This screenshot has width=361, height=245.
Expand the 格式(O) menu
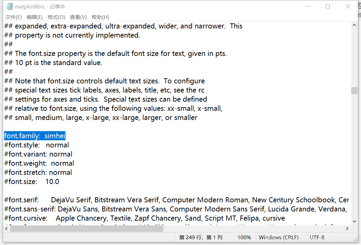click(56, 17)
